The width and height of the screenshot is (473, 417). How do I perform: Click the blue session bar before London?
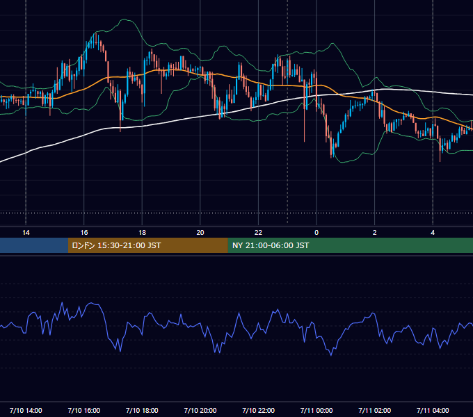34,245
